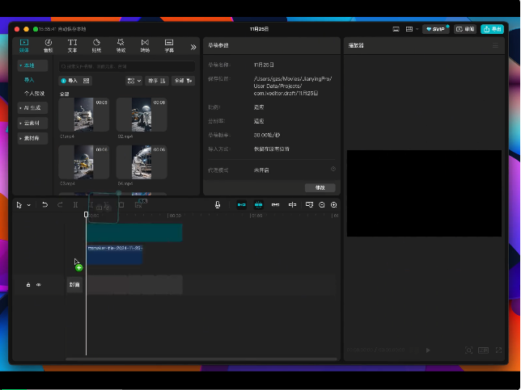521x390 pixels.
Task: Expand the AI 生成 section
Action: pos(32,107)
